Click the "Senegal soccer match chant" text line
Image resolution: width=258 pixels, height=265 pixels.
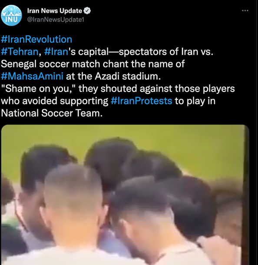coord(93,64)
